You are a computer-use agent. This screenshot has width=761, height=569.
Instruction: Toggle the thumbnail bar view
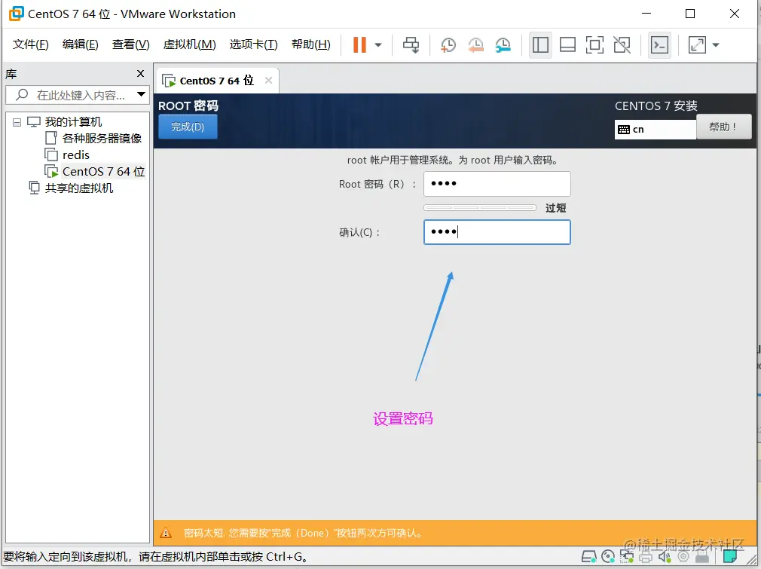click(x=567, y=45)
